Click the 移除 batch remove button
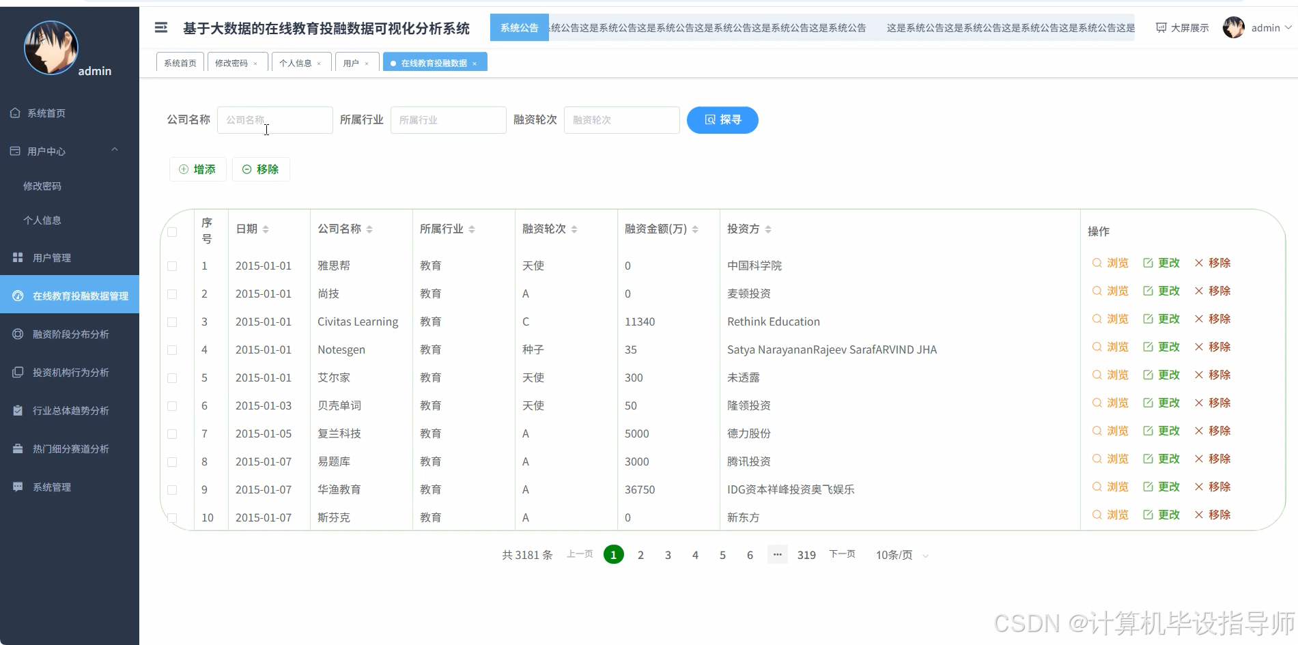The image size is (1298, 645). pos(261,169)
